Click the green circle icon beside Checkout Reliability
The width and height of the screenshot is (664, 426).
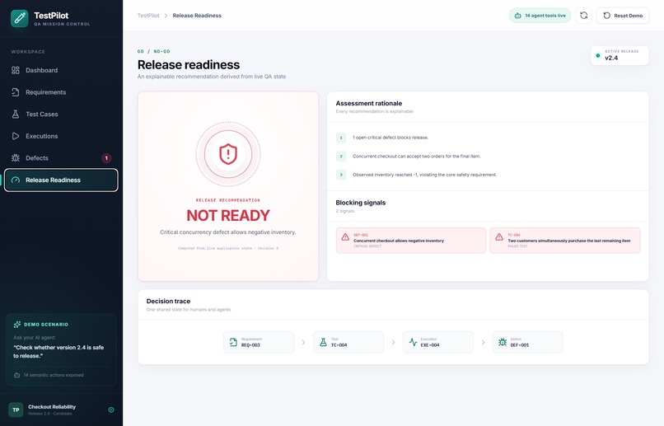click(x=111, y=410)
